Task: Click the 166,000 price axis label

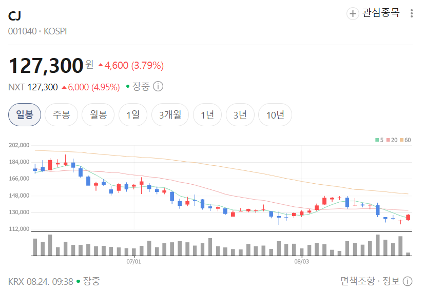Action: [x=19, y=179]
